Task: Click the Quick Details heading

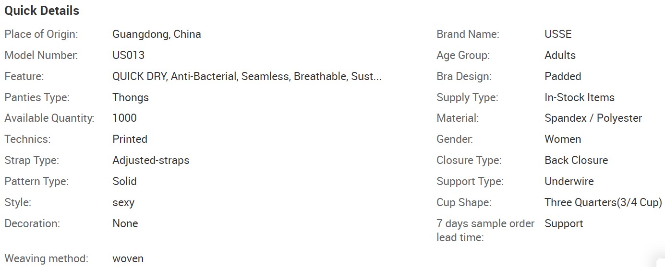Action: point(42,11)
